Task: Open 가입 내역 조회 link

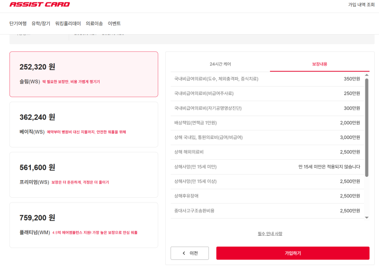Action: coord(361,5)
